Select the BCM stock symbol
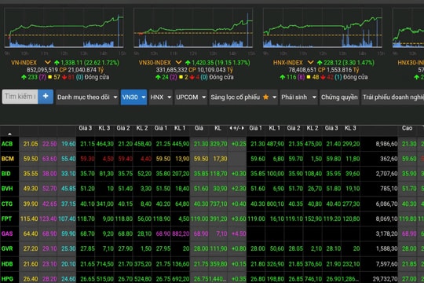The width and height of the screenshot is (424, 283). click(8, 159)
